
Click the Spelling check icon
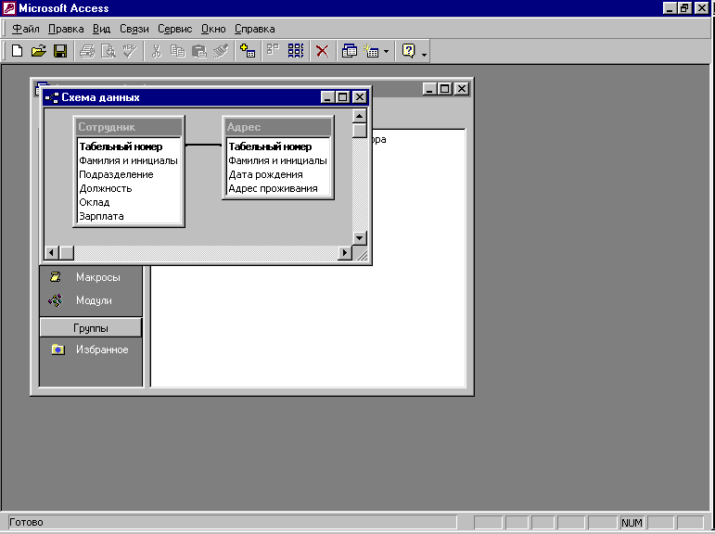coord(130,51)
